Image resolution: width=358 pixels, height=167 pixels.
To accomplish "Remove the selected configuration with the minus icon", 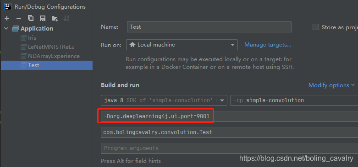I will (19, 18).
